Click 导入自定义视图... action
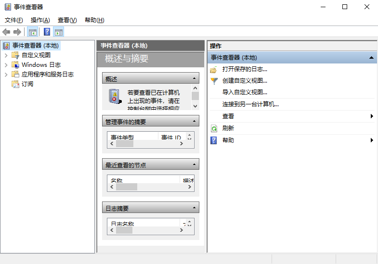The height and width of the screenshot is (264, 378). pyautogui.click(x=245, y=92)
